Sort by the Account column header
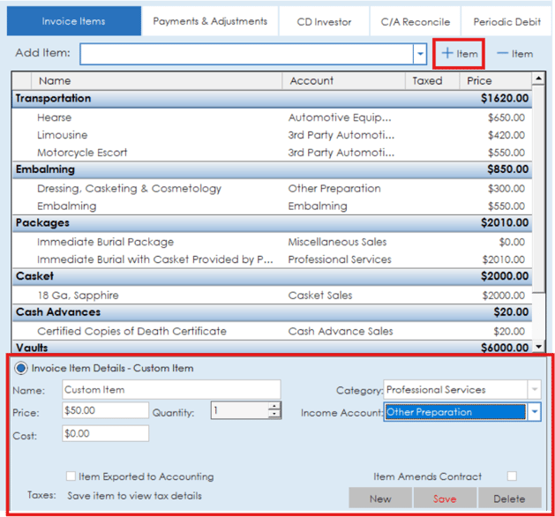555x517 pixels. click(311, 81)
